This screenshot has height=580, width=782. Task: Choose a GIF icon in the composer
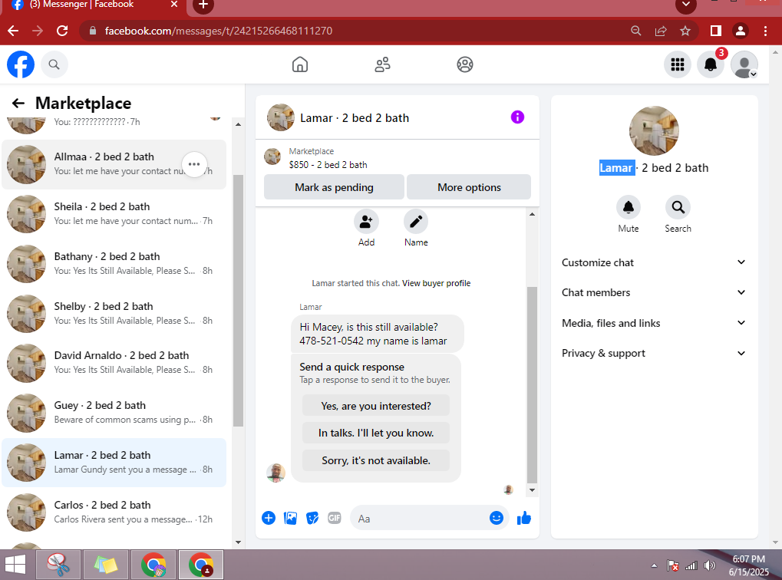334,518
